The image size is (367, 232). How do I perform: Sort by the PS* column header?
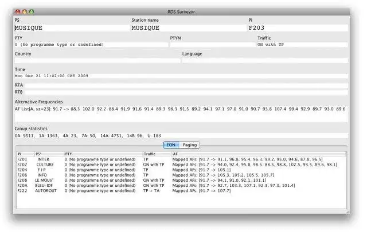coord(49,154)
